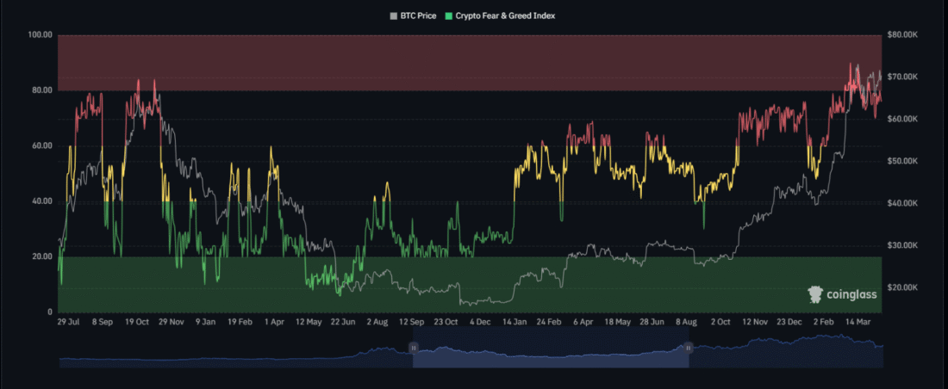Grab the right range slider handle
The image size is (948, 389).
[x=688, y=348]
